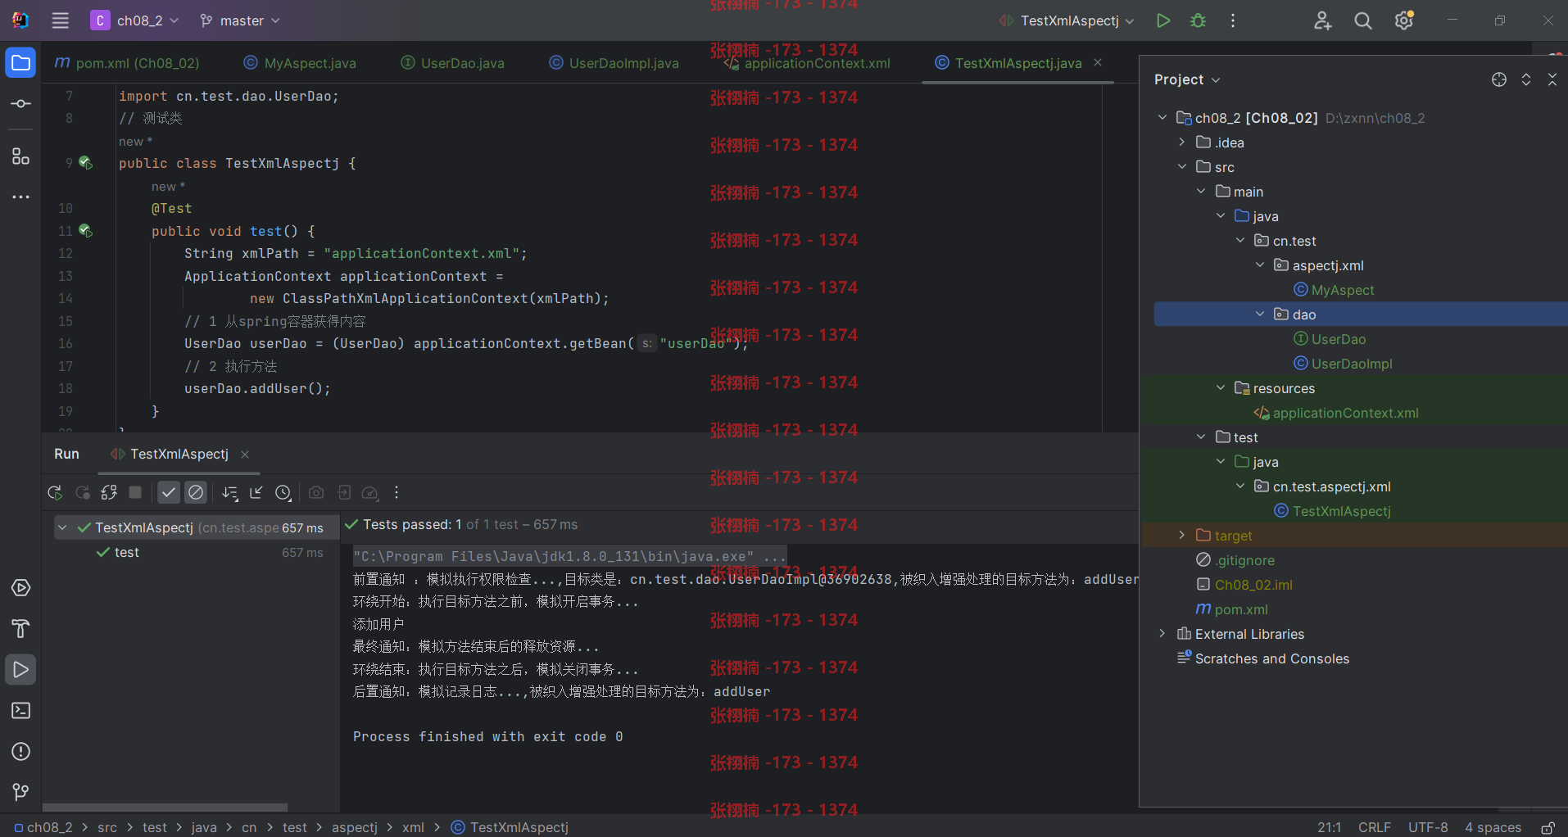The height and width of the screenshot is (837, 1568).
Task: Toggle read-only lock in status bar
Action: 1548,827
